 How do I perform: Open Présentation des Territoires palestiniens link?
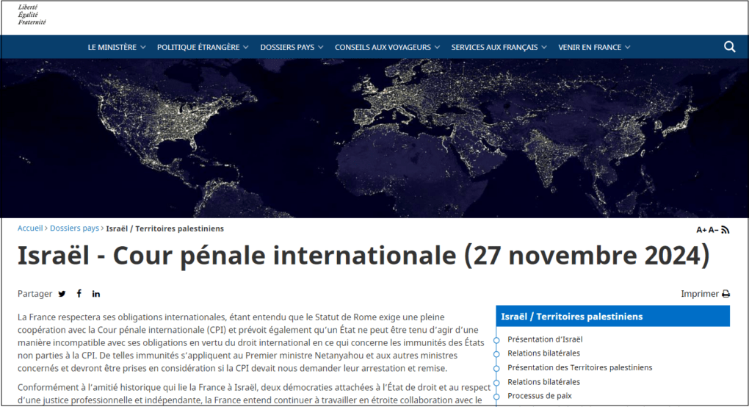[x=580, y=367]
